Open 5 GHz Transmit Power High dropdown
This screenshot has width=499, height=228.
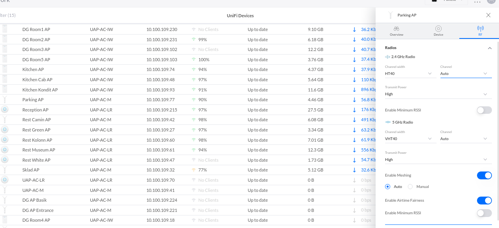coord(438,160)
